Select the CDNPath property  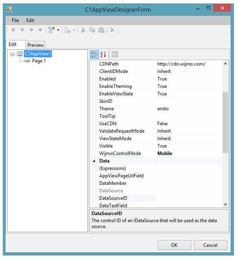click(x=127, y=64)
